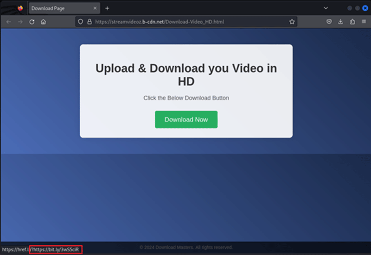The height and width of the screenshot is (255, 371).
Task: Close the Download Page tab
Action: tap(95, 8)
